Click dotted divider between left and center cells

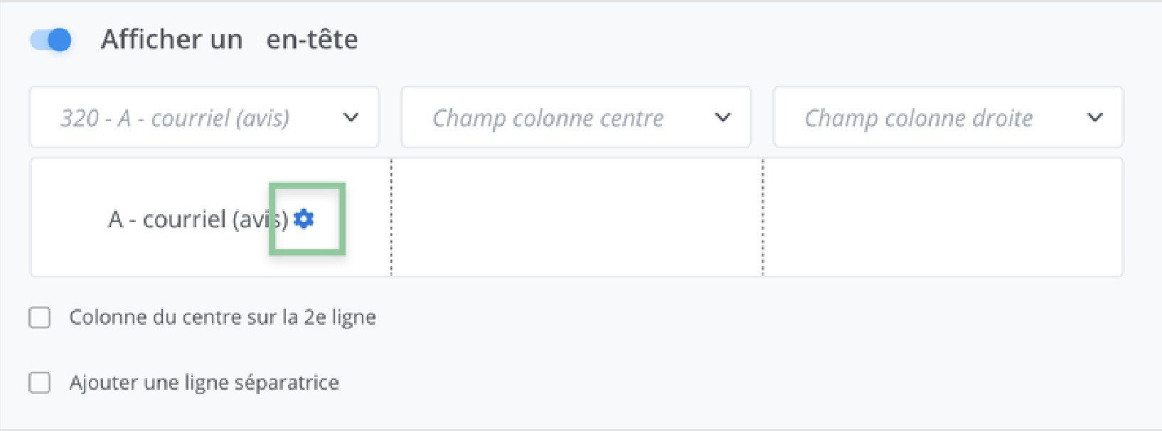click(x=391, y=218)
